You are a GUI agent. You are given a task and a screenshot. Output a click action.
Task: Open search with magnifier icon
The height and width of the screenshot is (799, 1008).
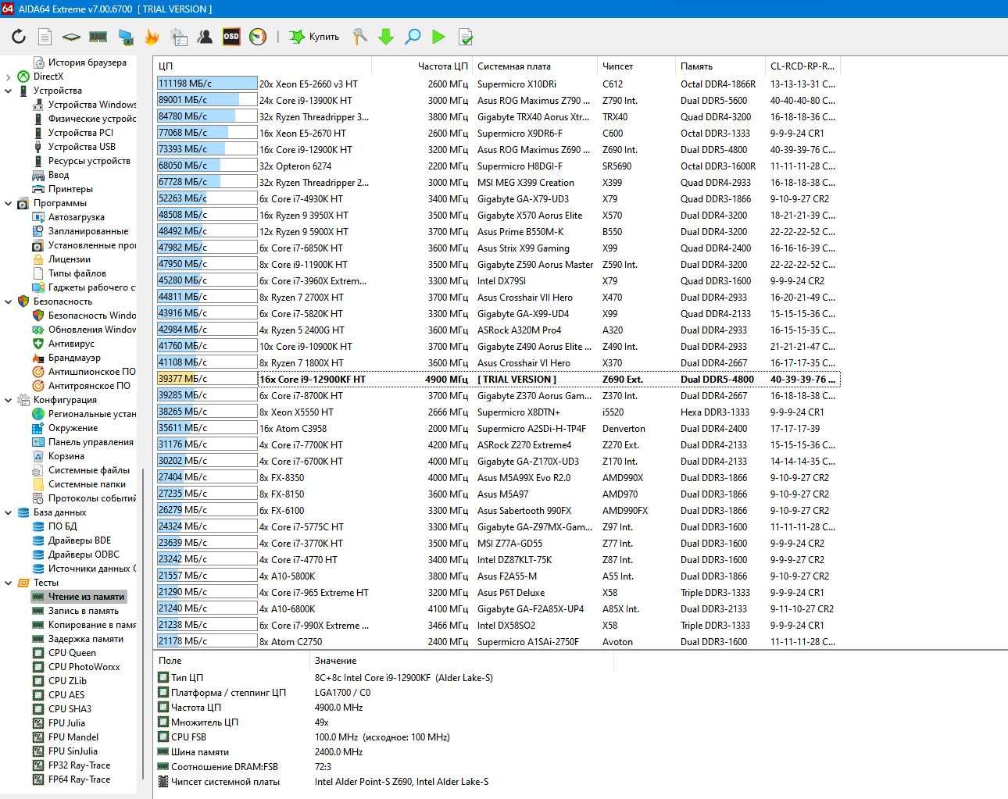pos(413,37)
